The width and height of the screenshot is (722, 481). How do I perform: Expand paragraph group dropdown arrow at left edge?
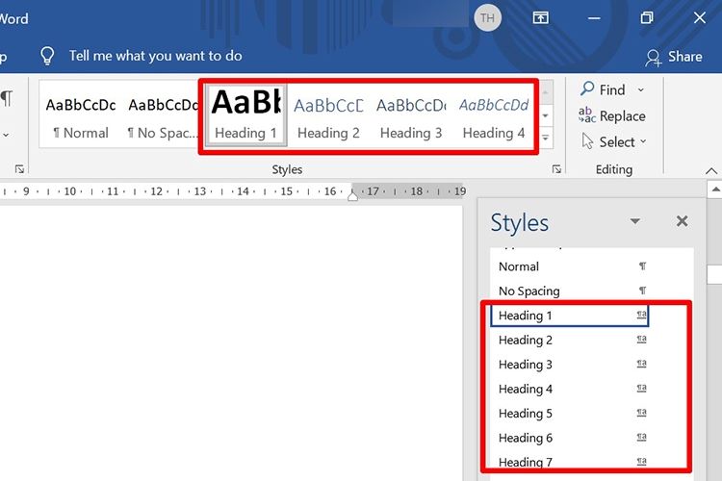pyautogui.click(x=6, y=136)
